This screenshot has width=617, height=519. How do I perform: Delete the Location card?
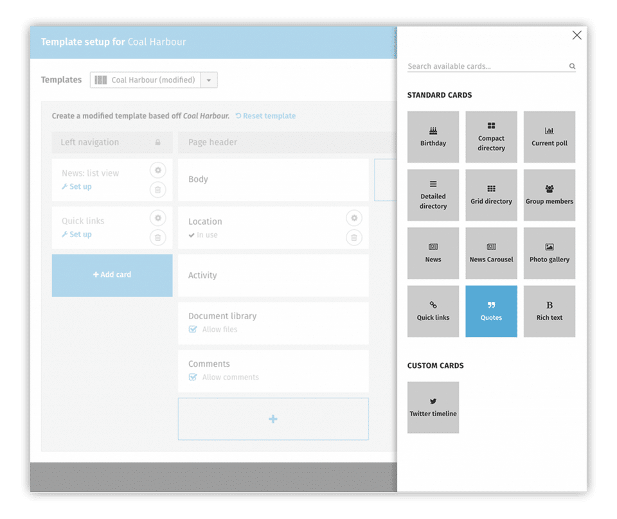tap(354, 238)
